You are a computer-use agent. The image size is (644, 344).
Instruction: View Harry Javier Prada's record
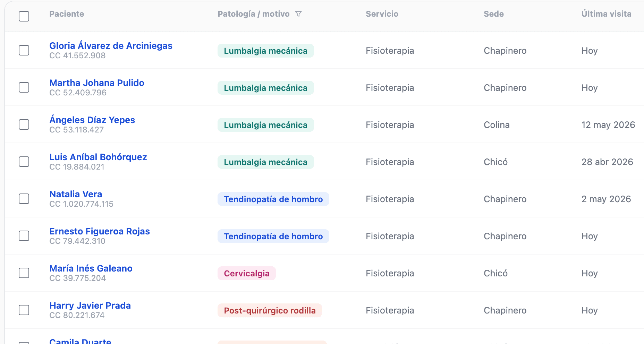(90, 306)
